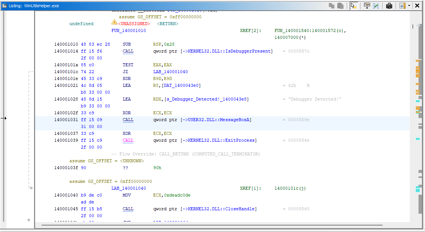Take a snapshot with the camera icon

(389, 6)
